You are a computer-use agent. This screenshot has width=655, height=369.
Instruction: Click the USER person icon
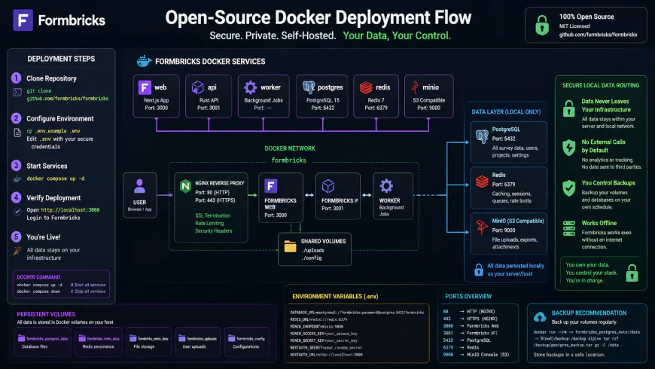(139, 186)
